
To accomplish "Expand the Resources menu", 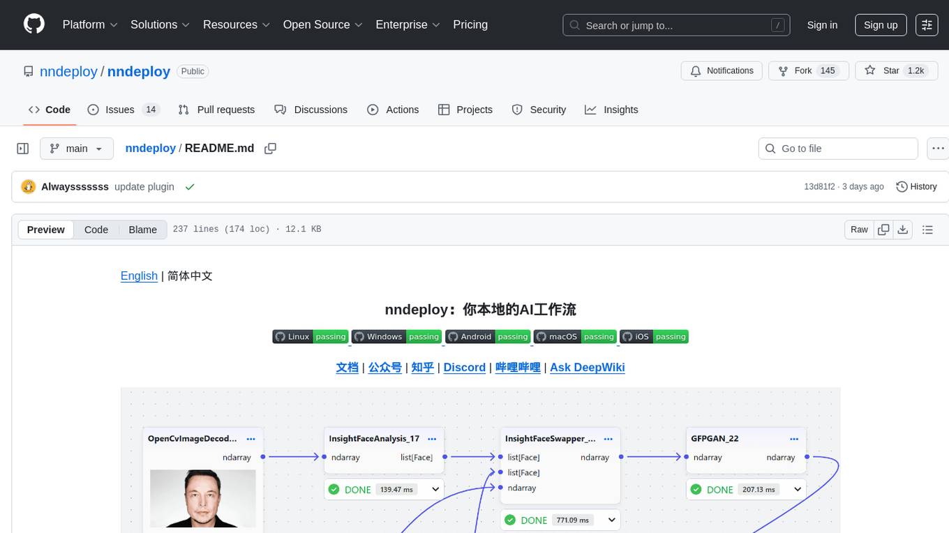I will pyautogui.click(x=236, y=24).
